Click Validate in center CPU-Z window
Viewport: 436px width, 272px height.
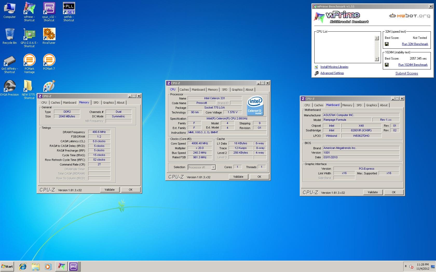click(x=238, y=177)
